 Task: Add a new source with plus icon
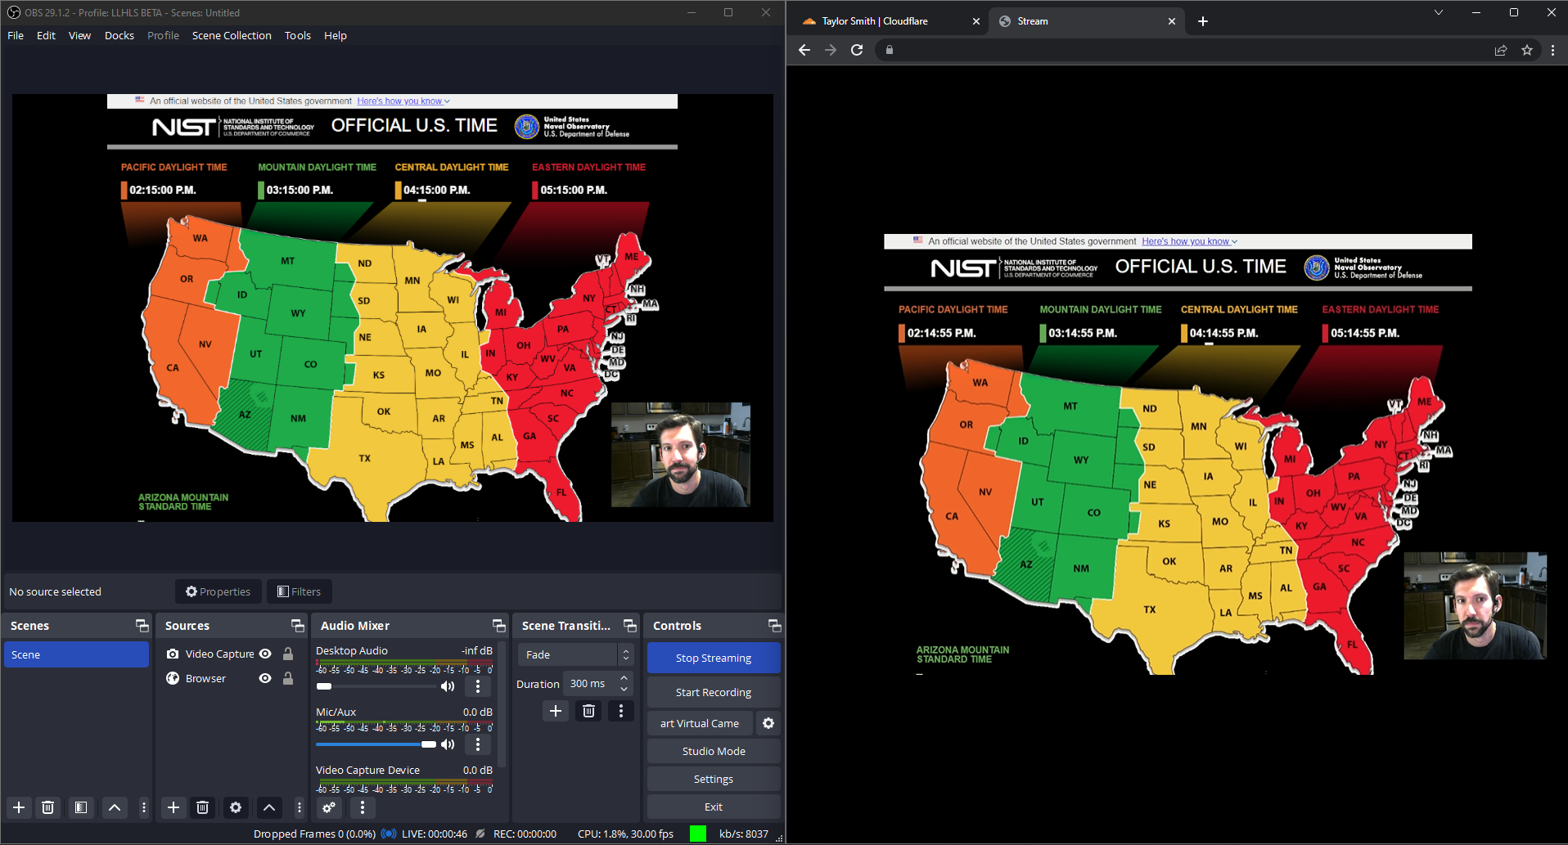pos(173,807)
